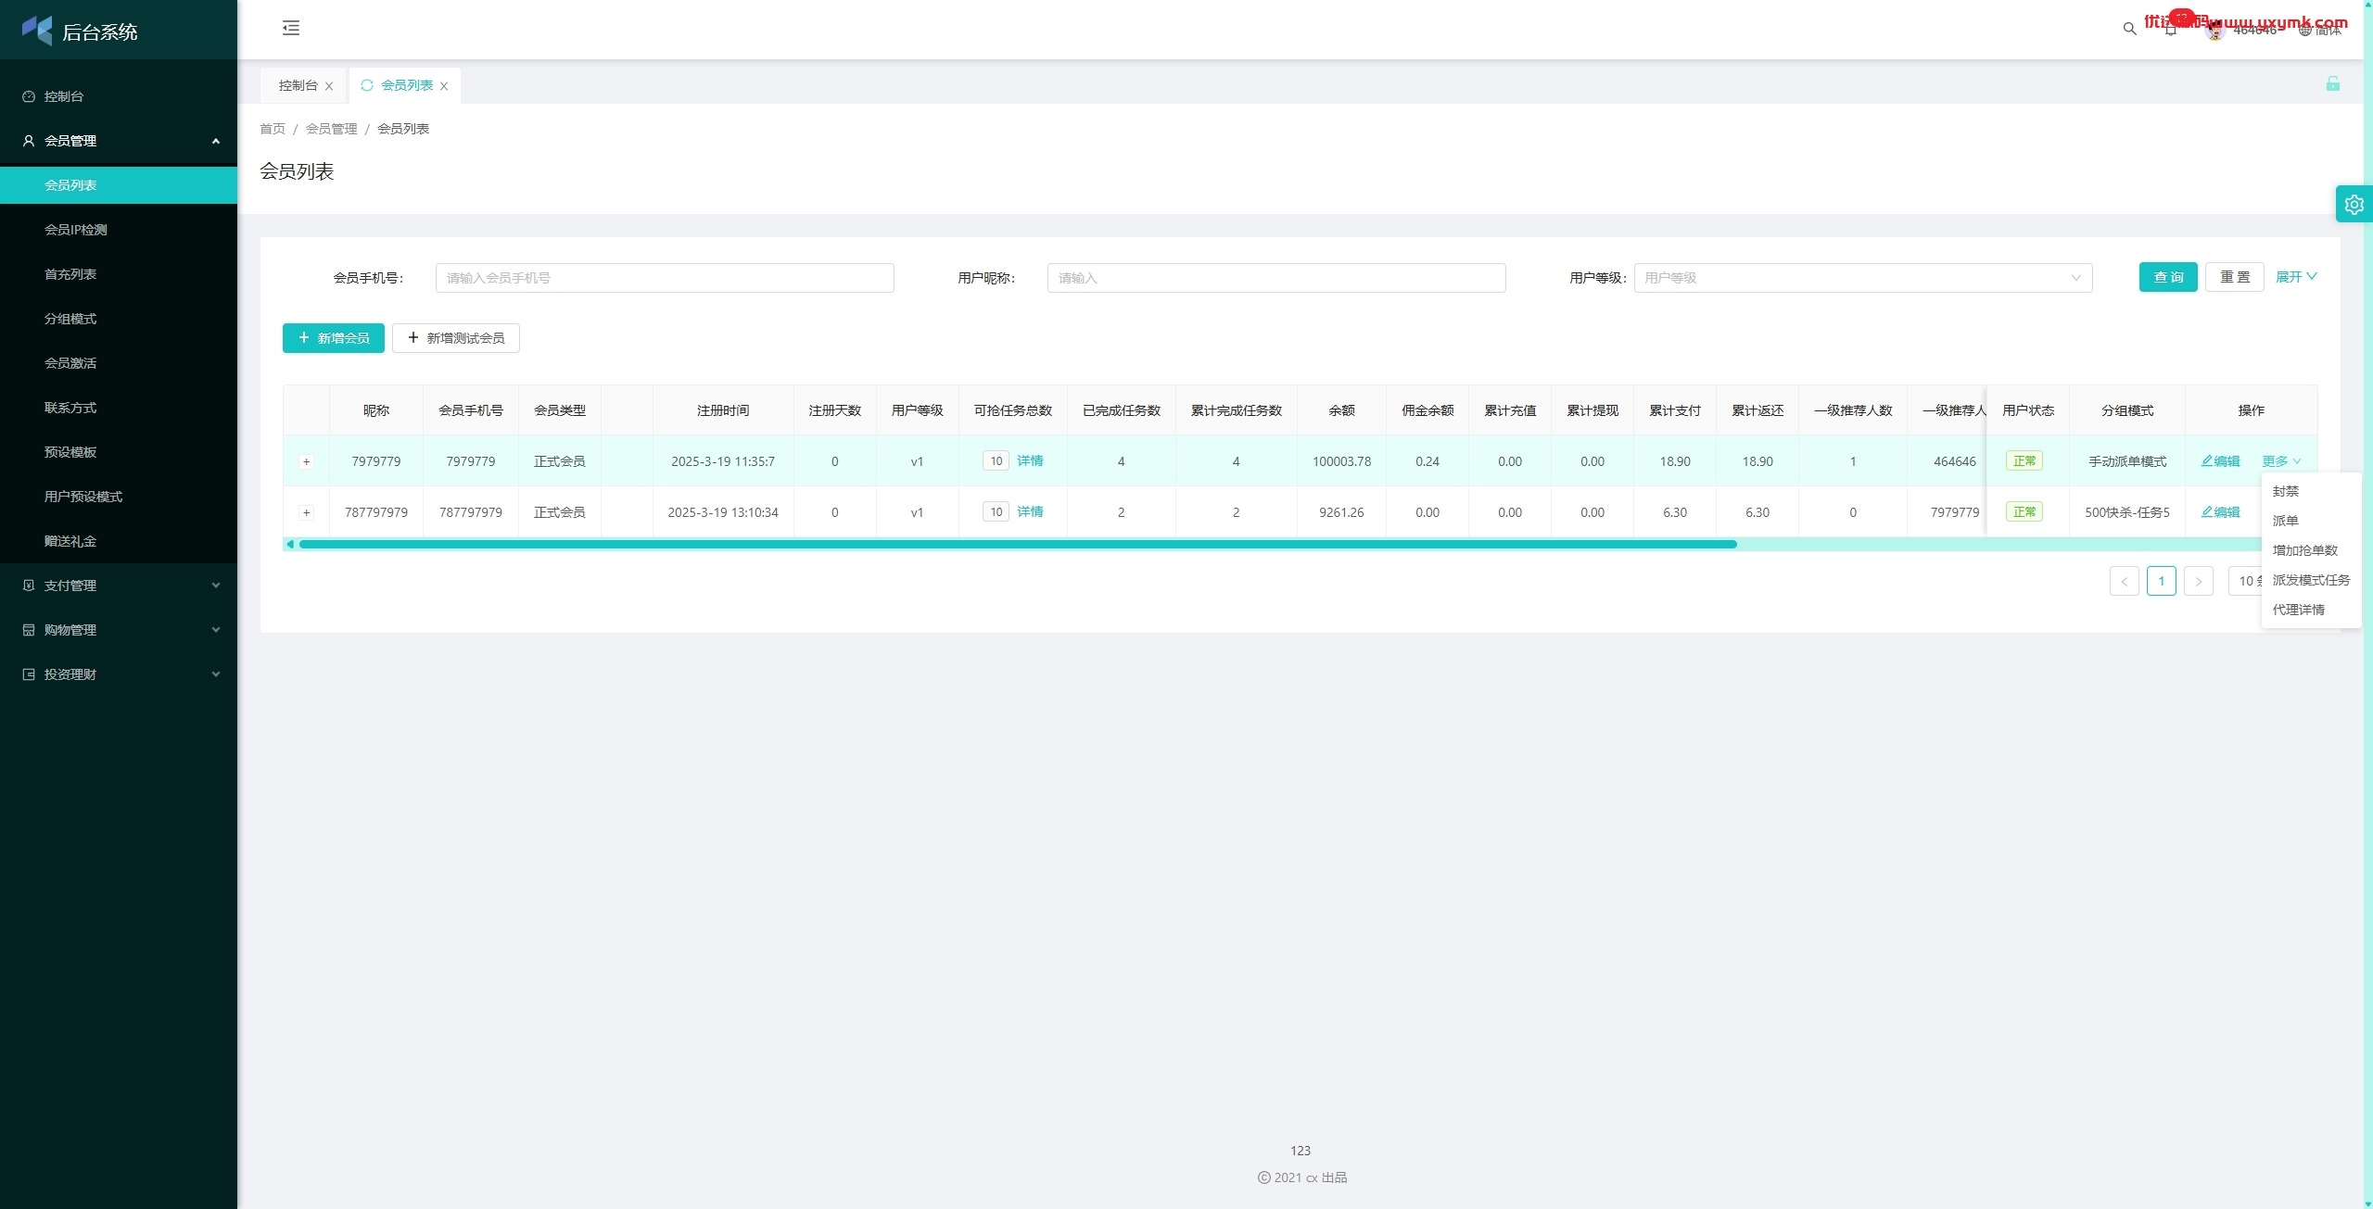Open the 用户等级 dropdown
The width and height of the screenshot is (2373, 1209).
pos(1863,278)
